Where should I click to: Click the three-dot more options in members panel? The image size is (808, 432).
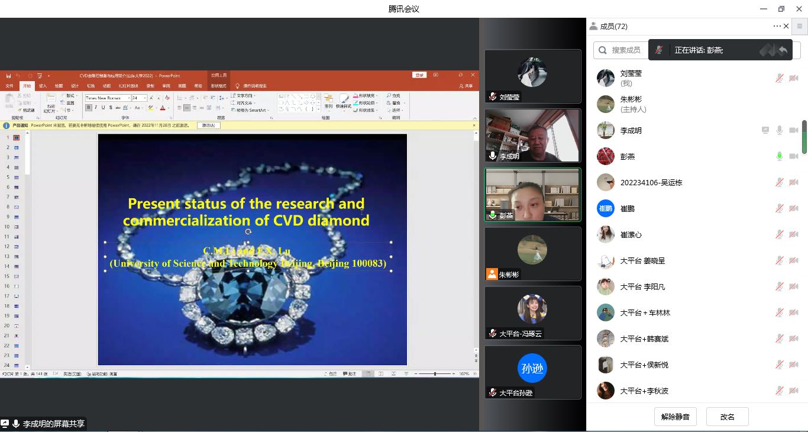[x=777, y=26]
